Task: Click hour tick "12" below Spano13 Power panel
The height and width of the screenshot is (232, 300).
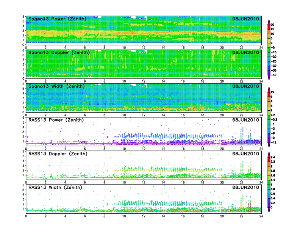Action: (x=144, y=48)
